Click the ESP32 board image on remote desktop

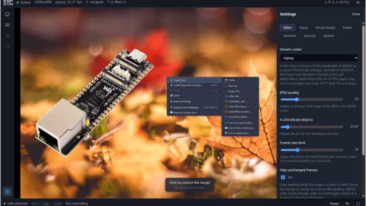pos(95,102)
